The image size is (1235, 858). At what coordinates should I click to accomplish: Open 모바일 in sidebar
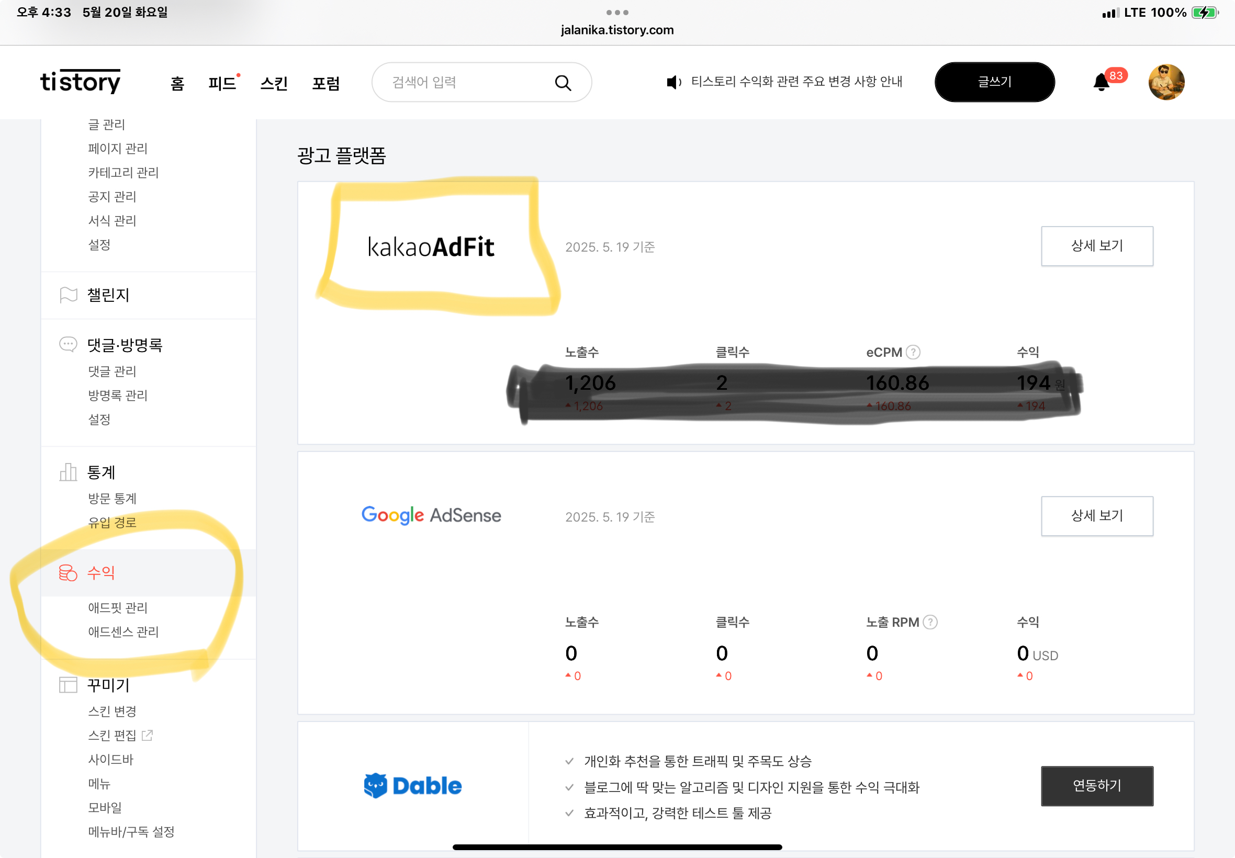(105, 807)
